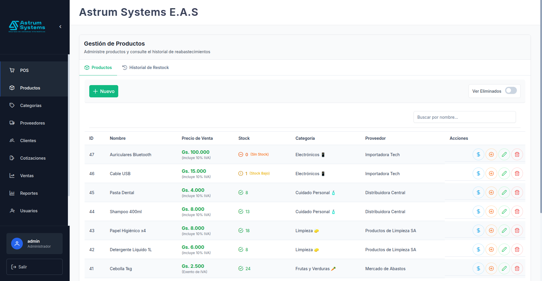The width and height of the screenshot is (542, 281).
Task: Open the Reportes section
Action: 29,193
